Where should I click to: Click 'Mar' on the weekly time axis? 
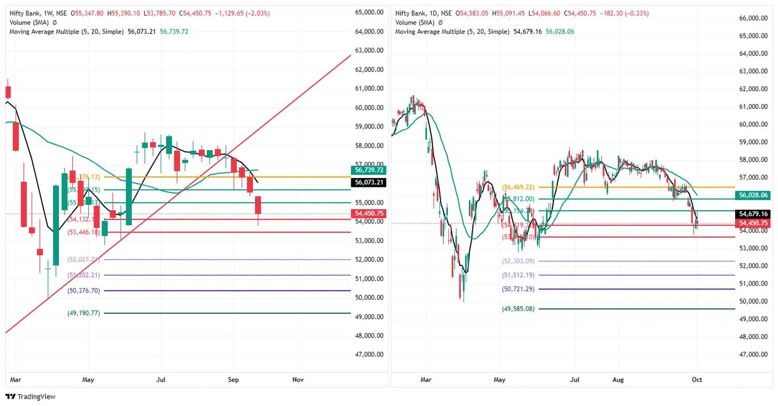click(16, 380)
